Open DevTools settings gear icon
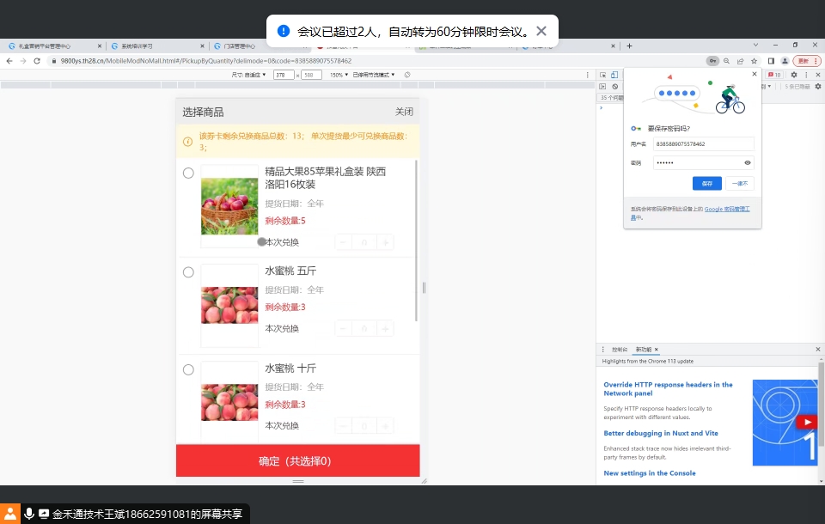 pyautogui.click(x=794, y=75)
